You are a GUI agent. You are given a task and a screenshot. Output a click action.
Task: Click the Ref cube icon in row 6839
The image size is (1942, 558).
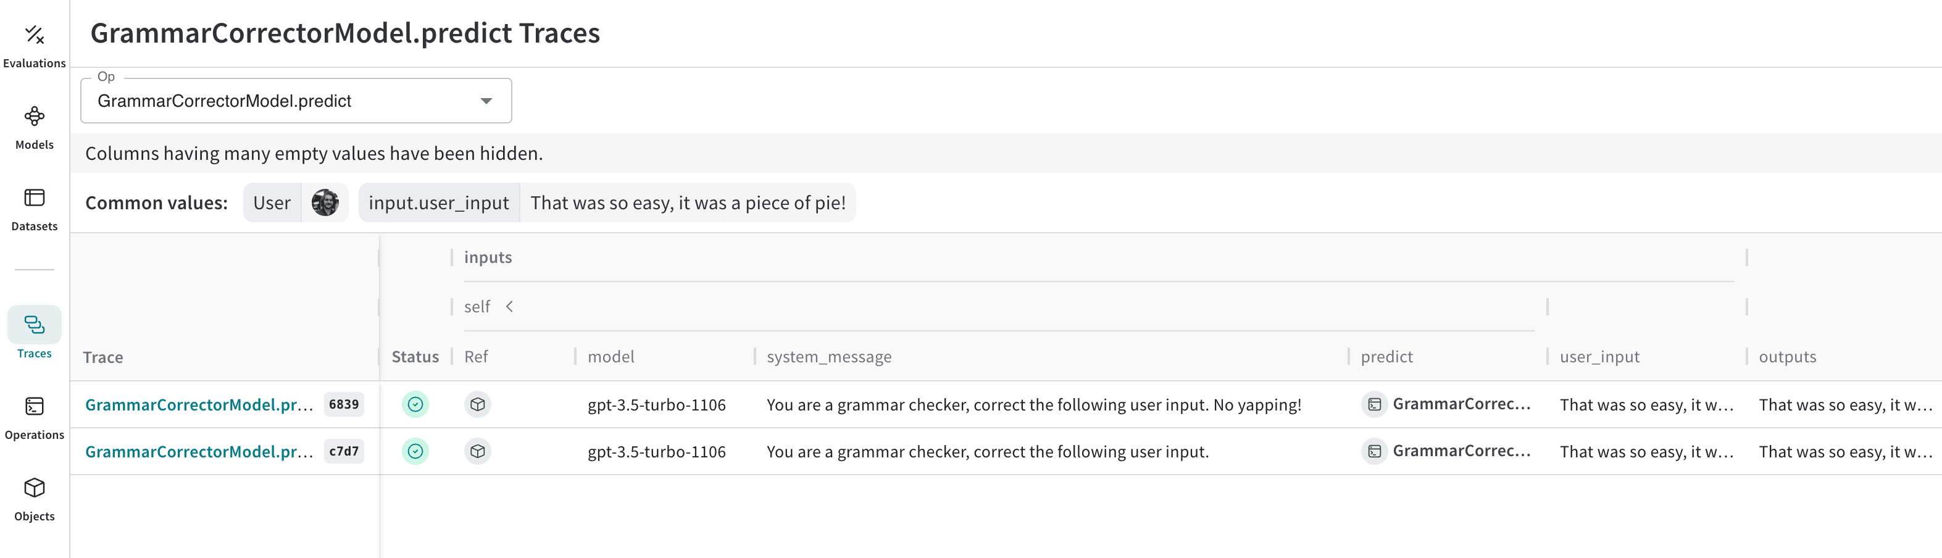pyautogui.click(x=477, y=404)
